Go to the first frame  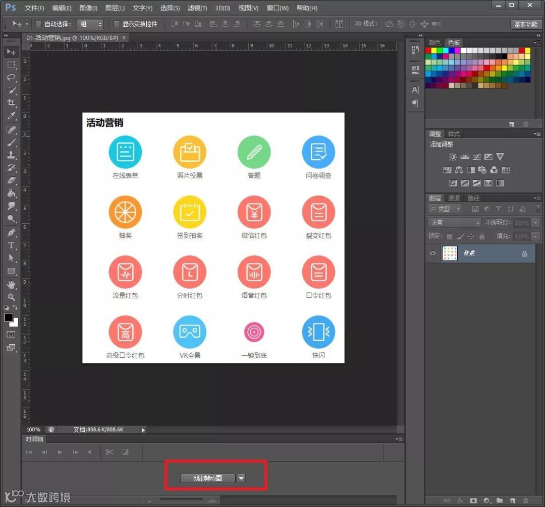29,452
